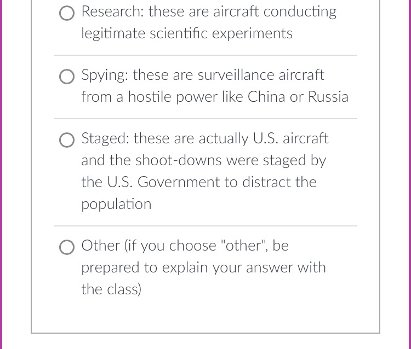Click 'and the shoot-downs were staged by' line
This screenshot has height=349, width=411.
click(x=204, y=160)
